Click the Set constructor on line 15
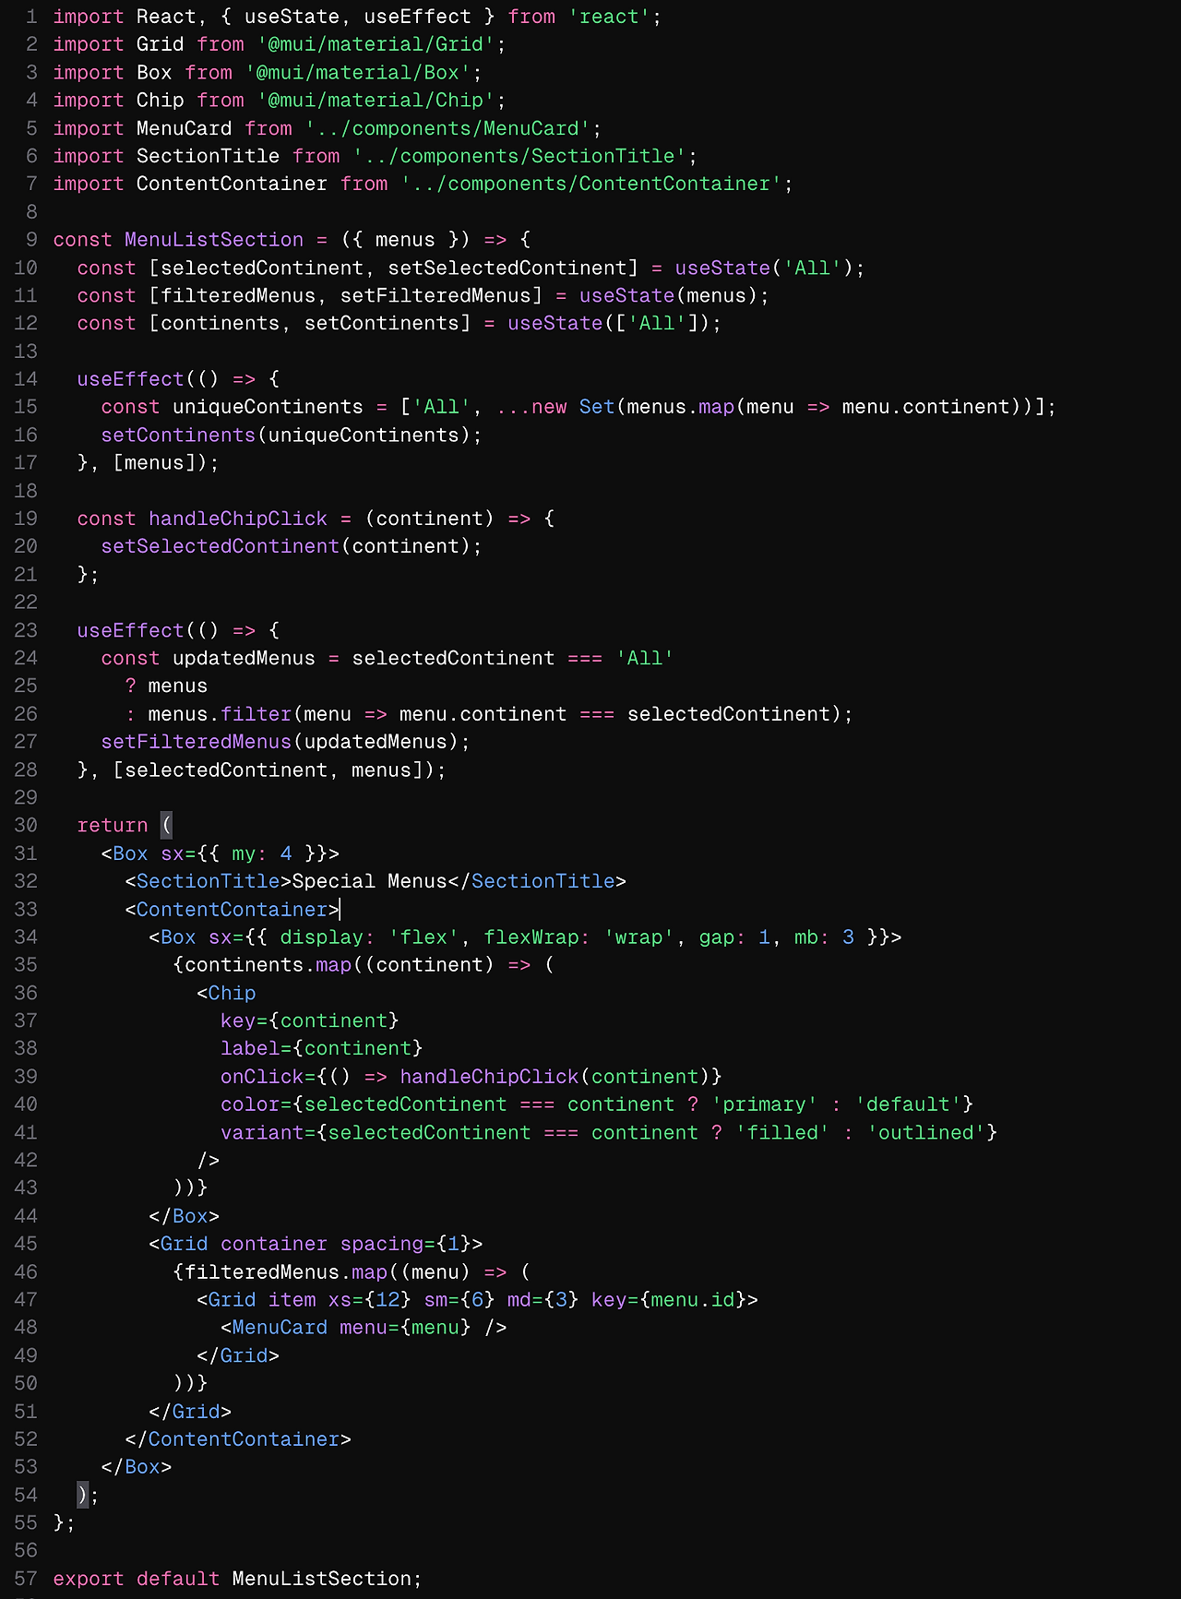The height and width of the screenshot is (1599, 1181). tap(597, 407)
